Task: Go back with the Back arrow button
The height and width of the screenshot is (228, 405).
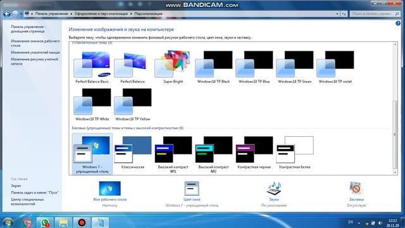Action: [x=7, y=14]
